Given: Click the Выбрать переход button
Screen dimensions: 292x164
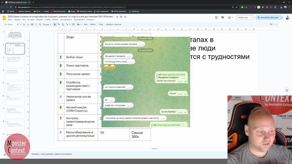Looking at the screenshot, I should (114, 24).
